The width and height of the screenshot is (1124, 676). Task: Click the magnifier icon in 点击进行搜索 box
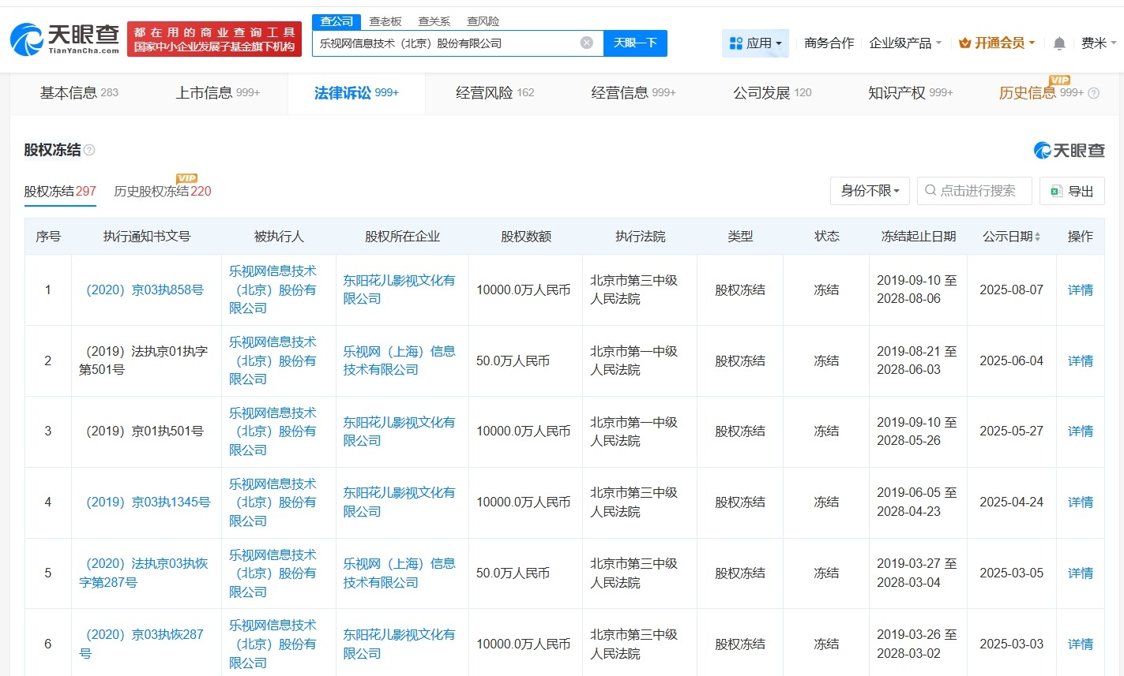point(930,190)
